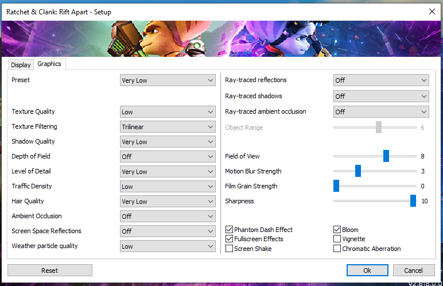This screenshot has height=286, width=443.
Task: Select the Graphics tab
Action: tap(49, 64)
